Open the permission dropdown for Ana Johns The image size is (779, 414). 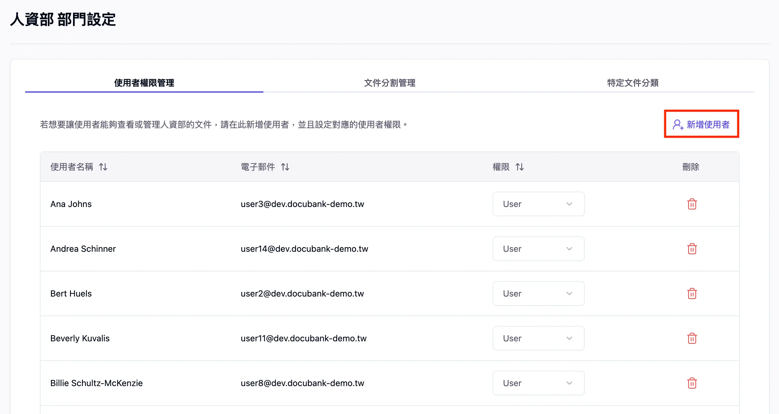(x=538, y=204)
